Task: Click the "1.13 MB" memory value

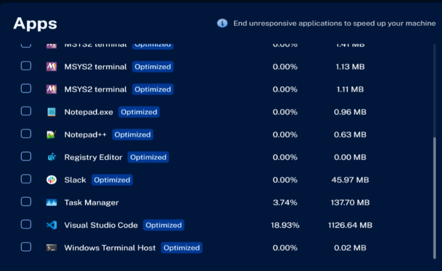Action: coord(350,67)
